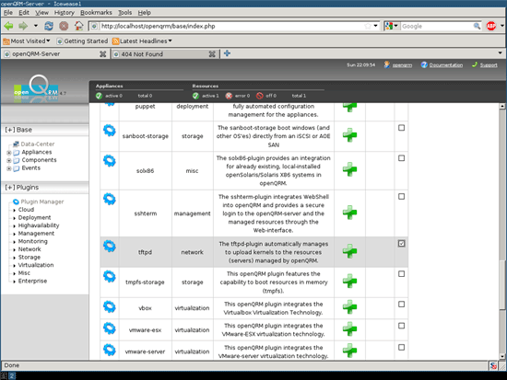Open a new tab with the plus icon
Image resolution: width=507 pixels, height=380 pixels.
[227, 53]
